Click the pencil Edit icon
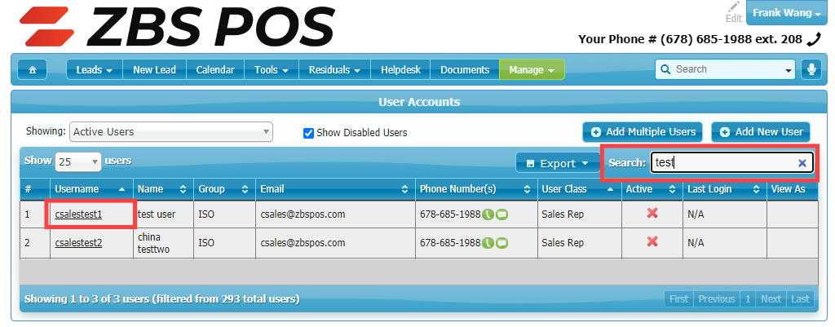The height and width of the screenshot is (327, 835). coord(734,12)
